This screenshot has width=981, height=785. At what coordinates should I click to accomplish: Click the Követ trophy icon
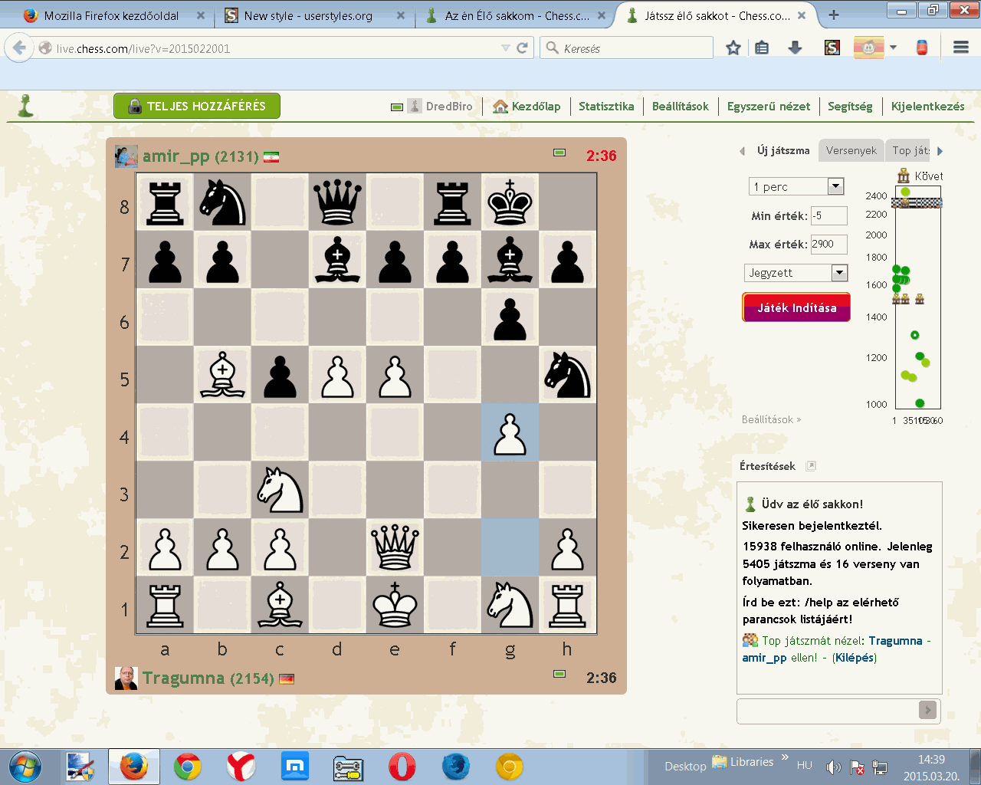(x=902, y=176)
